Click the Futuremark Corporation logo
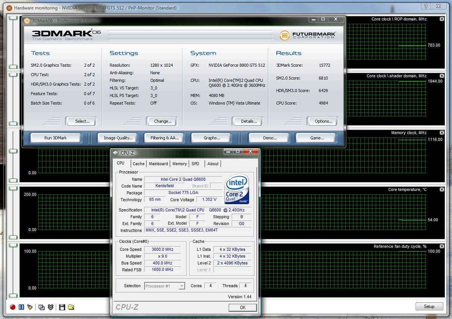Image resolution: width=452 pixels, height=319 pixels. tap(308, 35)
